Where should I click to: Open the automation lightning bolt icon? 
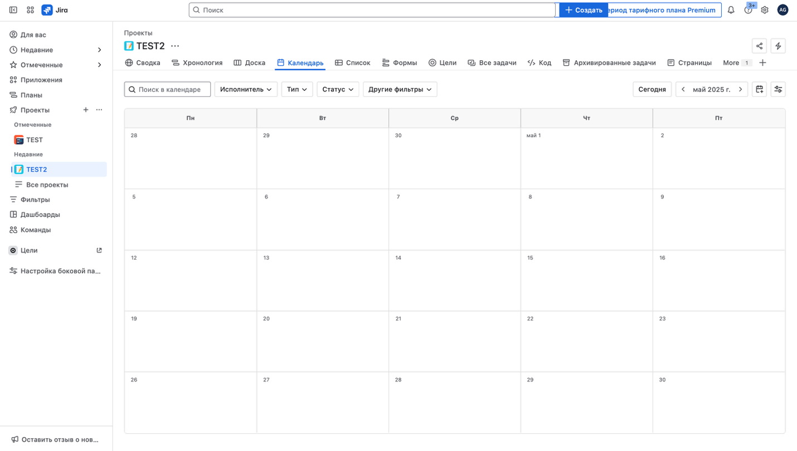click(778, 46)
